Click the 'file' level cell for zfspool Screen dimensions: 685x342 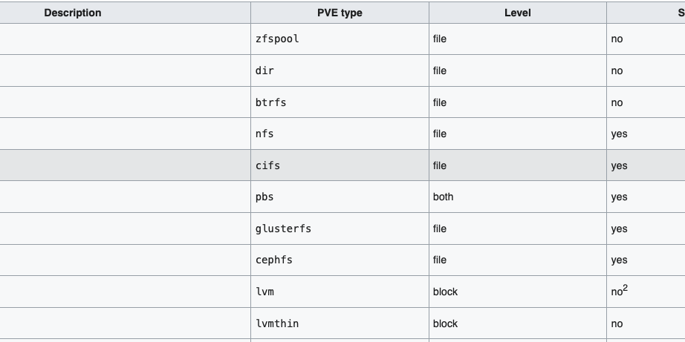[x=440, y=39]
